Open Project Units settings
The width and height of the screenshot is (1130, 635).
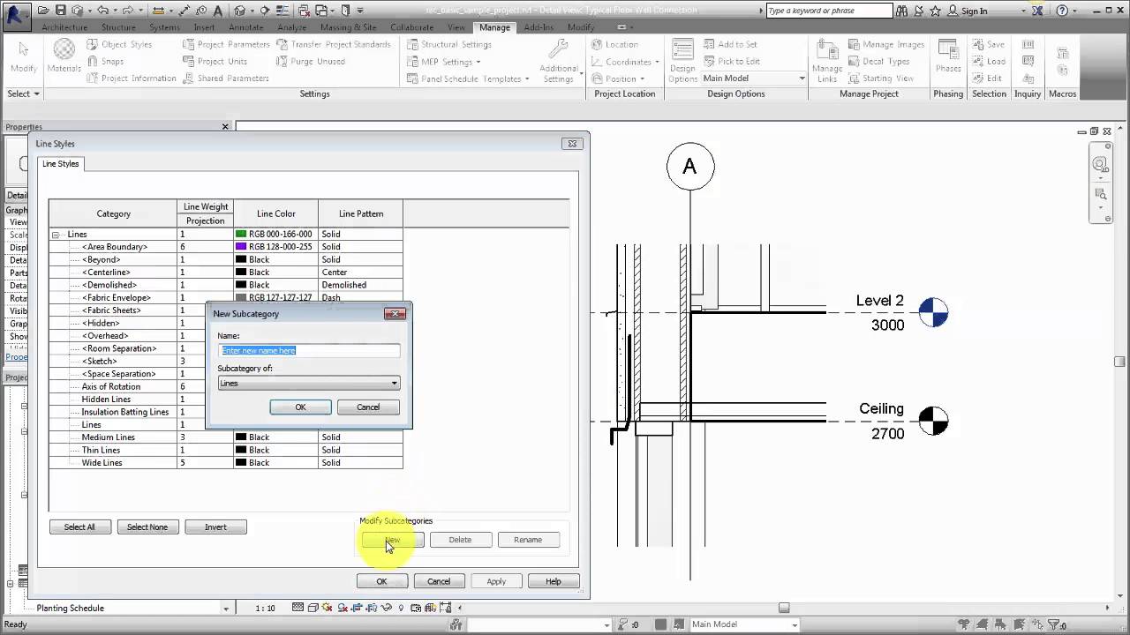[x=220, y=61]
